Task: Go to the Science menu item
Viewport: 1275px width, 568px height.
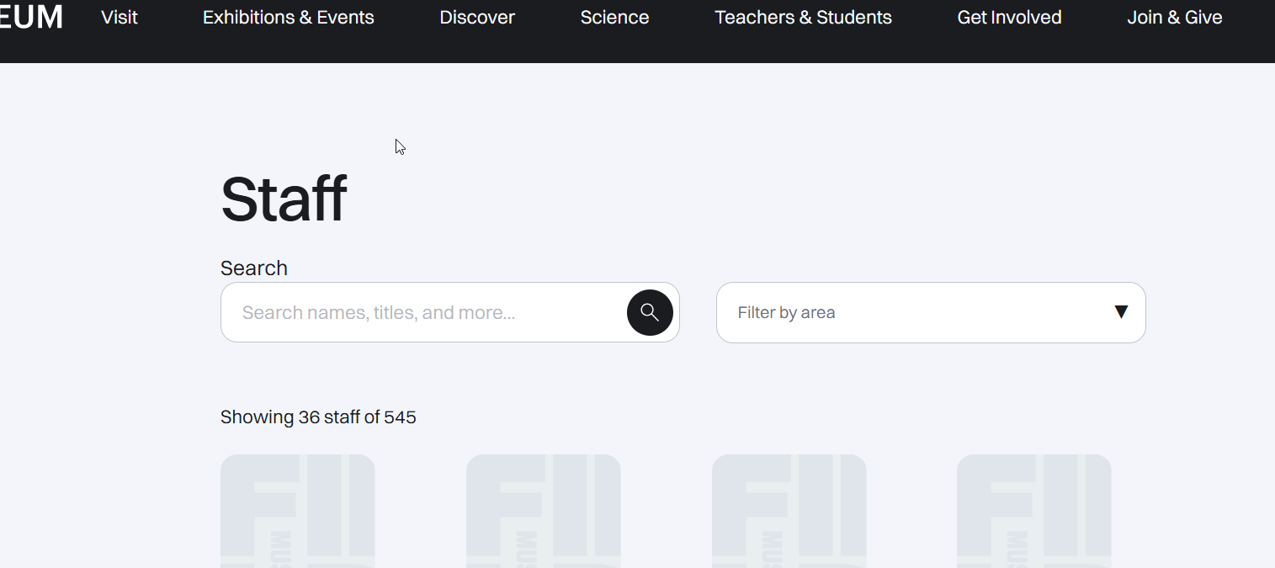Action: pos(614,18)
